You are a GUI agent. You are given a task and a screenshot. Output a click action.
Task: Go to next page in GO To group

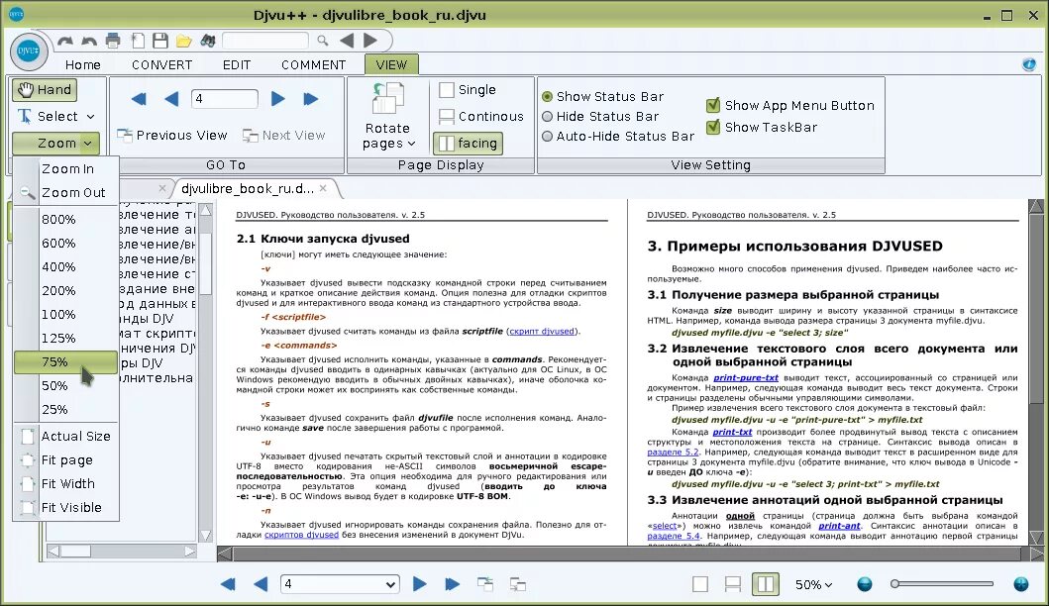click(x=278, y=99)
